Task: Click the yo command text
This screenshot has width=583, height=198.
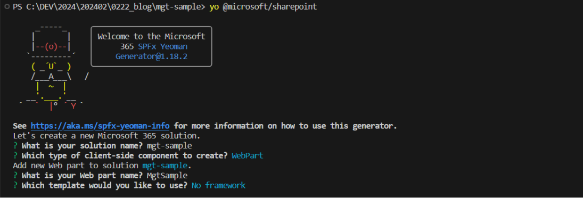Action: (x=214, y=7)
